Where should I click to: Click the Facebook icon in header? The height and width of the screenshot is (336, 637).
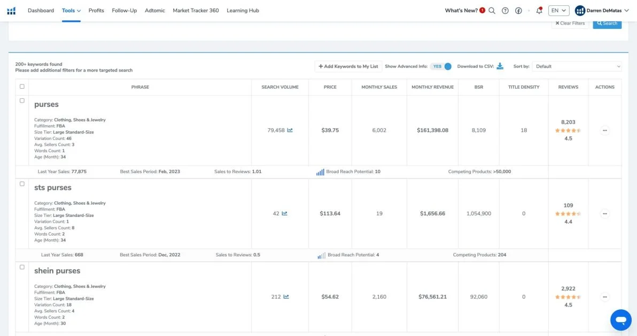click(518, 11)
